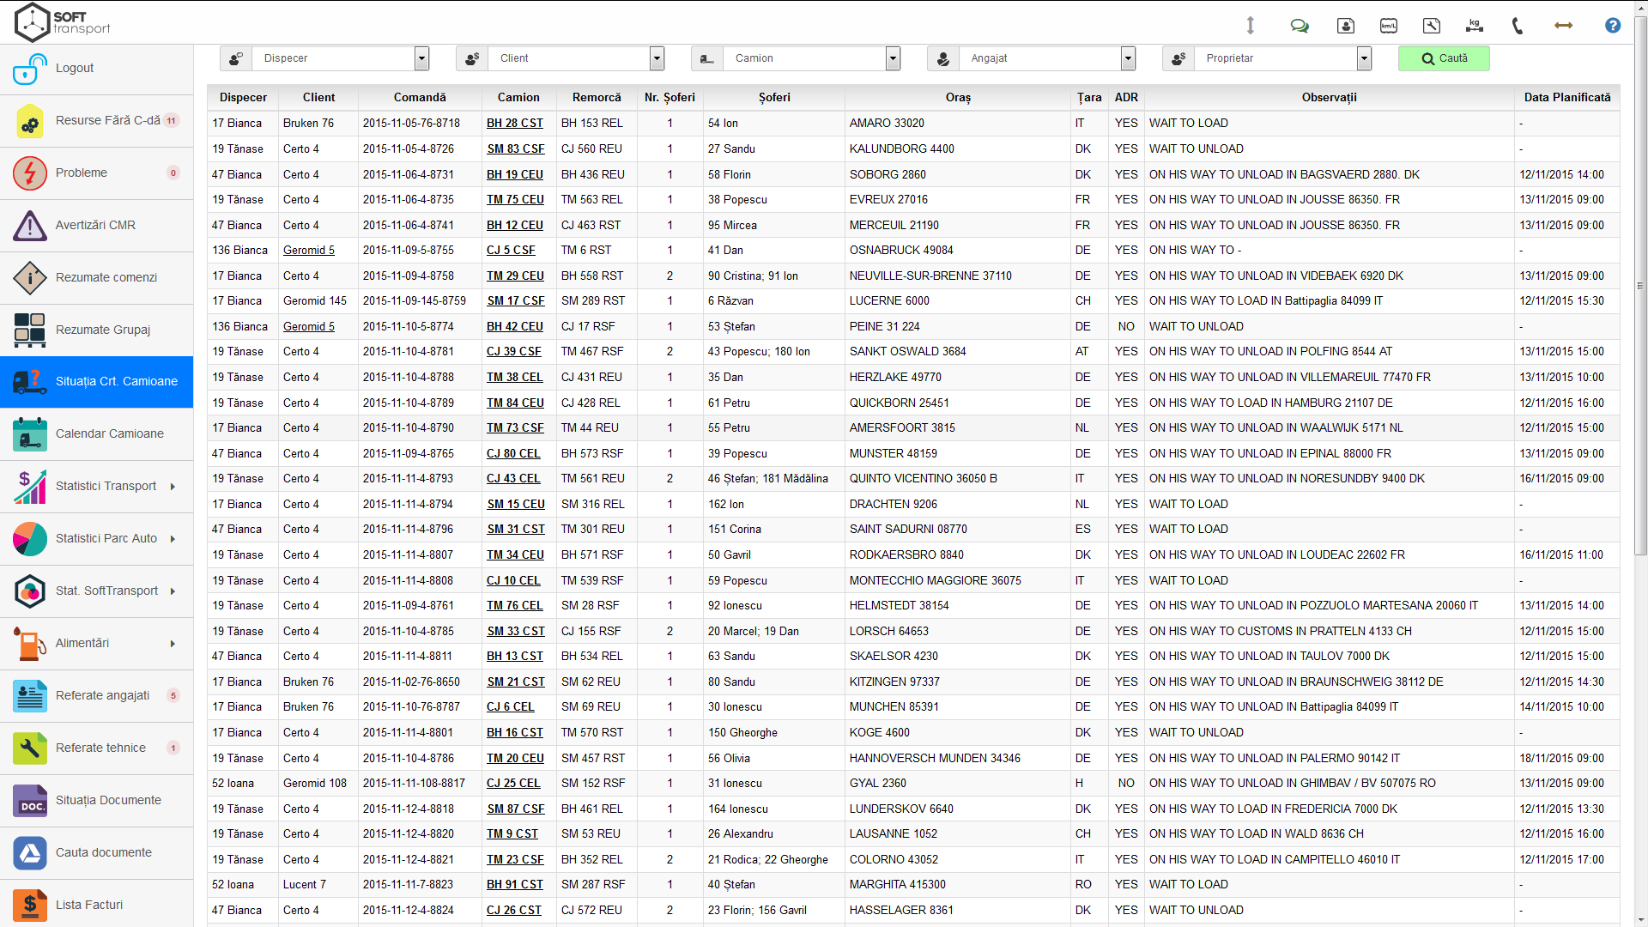Screen dimensions: 1648x927
Task: Open truck link TM 75 CEU
Action: point(515,200)
